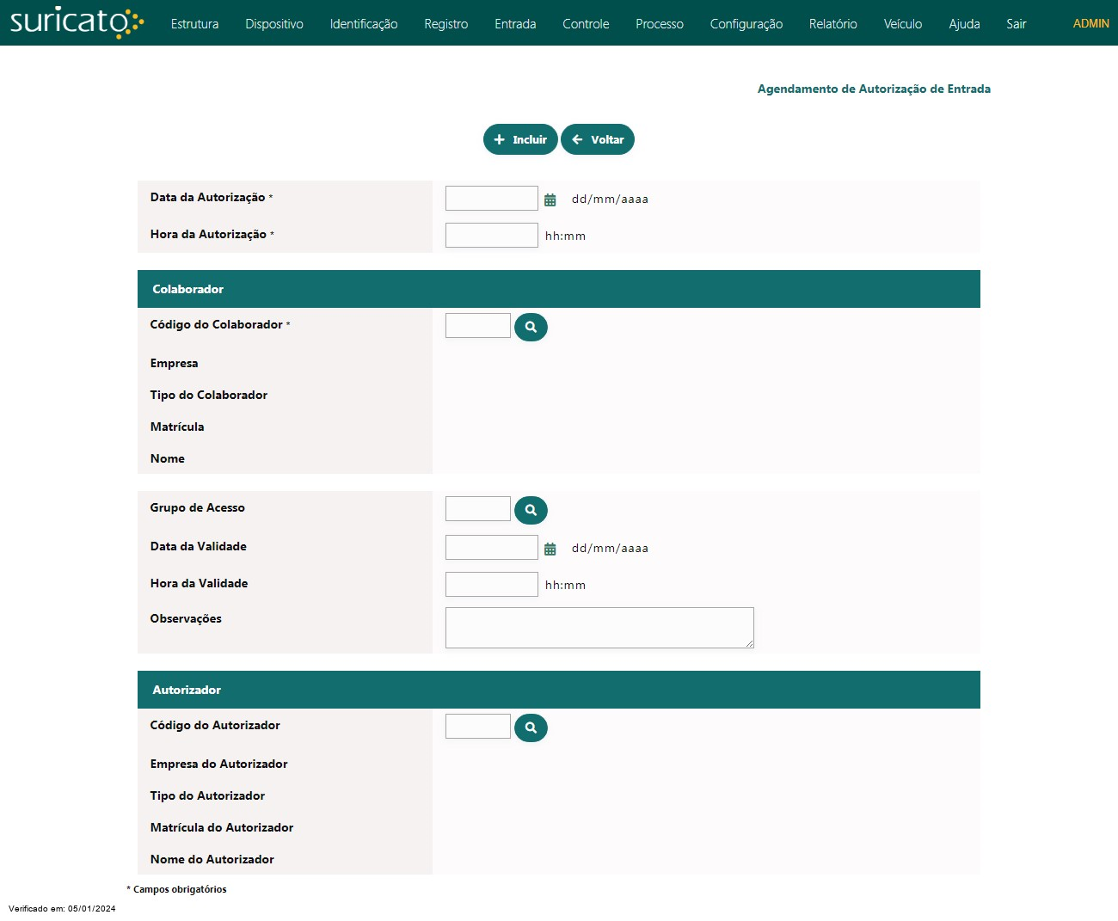Open the Relatório menu
This screenshot has width=1118, height=921.
[x=832, y=24]
